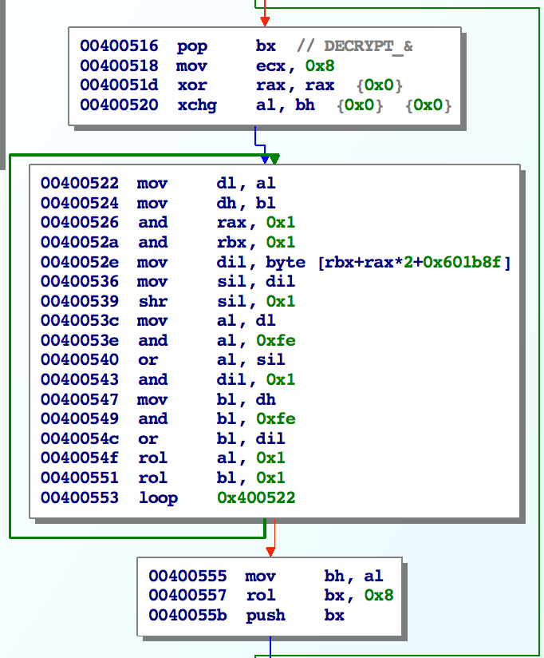Click the xchg instruction mnemonic
Screen dimensions: 544x658
tap(196, 105)
